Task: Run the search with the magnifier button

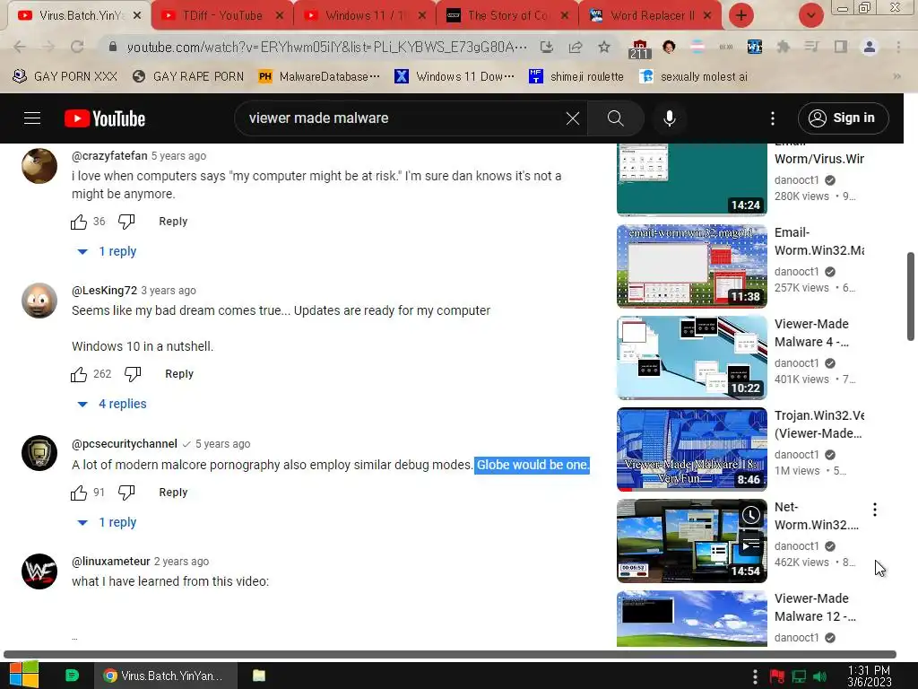Action: click(615, 118)
